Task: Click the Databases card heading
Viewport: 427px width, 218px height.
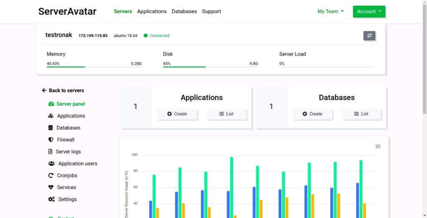Action: coord(337,98)
